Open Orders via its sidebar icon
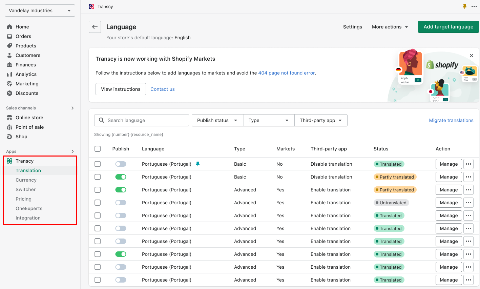The image size is (480, 289). pyautogui.click(x=9, y=36)
